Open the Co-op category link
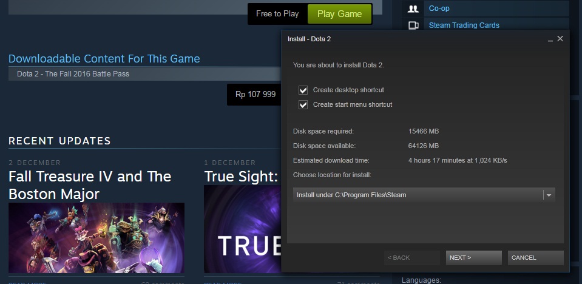 click(439, 8)
